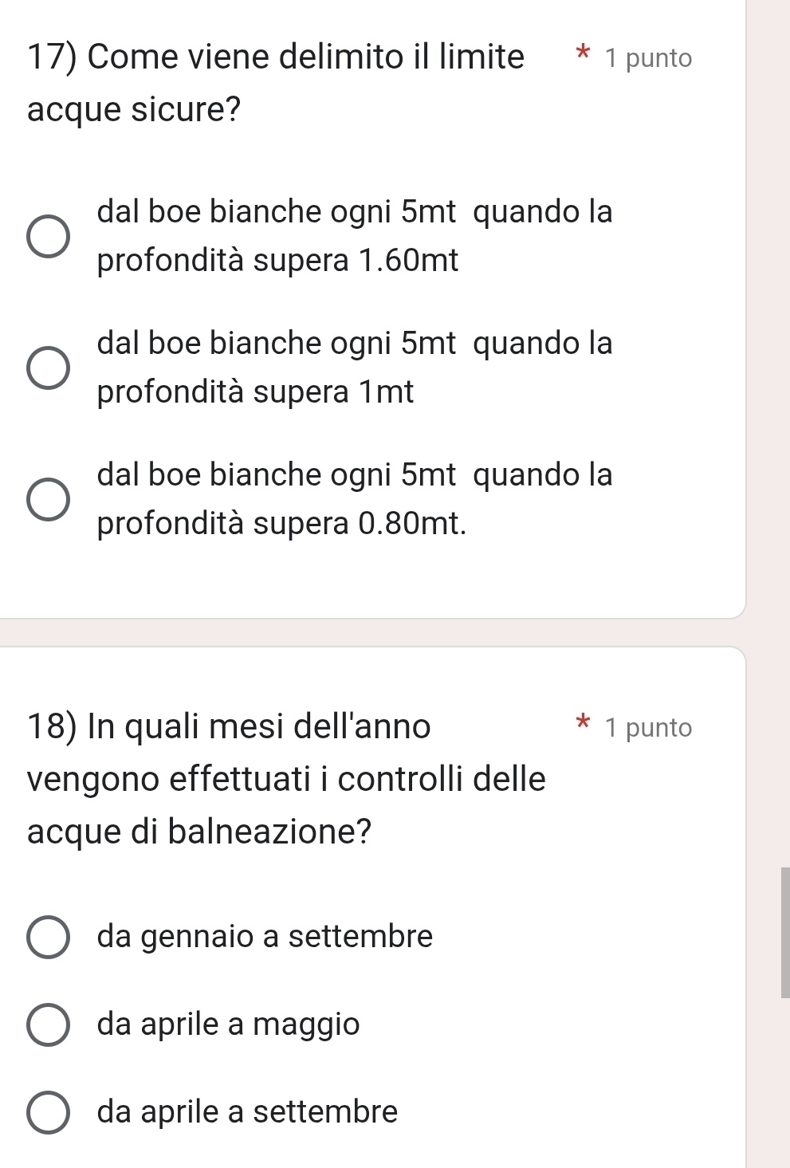Viewport: 790px width, 1168px height.
Task: Select the radio button for depth over 0.80mt
Action: 47,500
